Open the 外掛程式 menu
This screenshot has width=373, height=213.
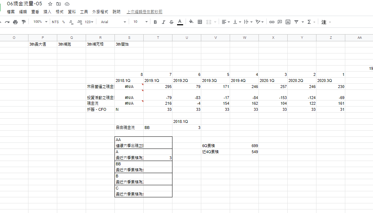point(98,12)
